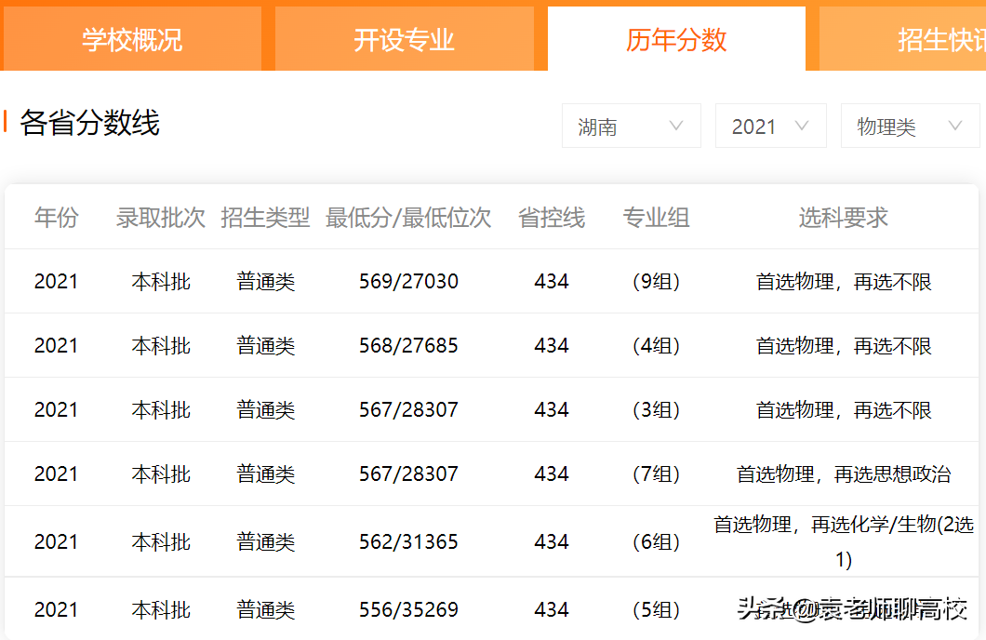The image size is (986, 640).
Task: Click the 最低分/最低位次 column header
Action: [x=407, y=217]
